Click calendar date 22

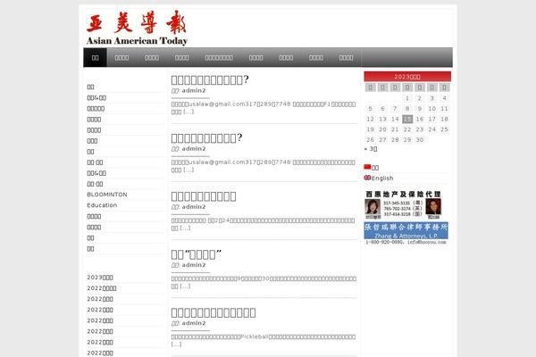click(407, 129)
